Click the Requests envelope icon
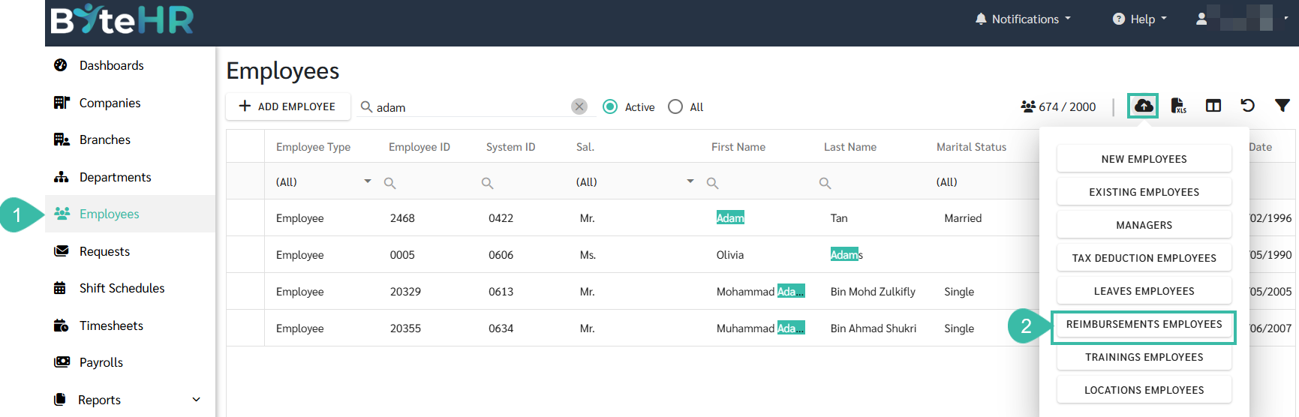 pos(62,250)
